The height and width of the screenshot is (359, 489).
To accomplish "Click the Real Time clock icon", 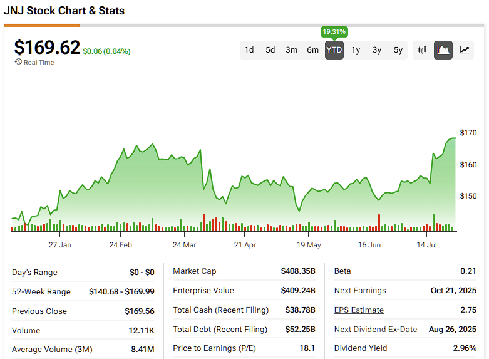I will point(18,62).
